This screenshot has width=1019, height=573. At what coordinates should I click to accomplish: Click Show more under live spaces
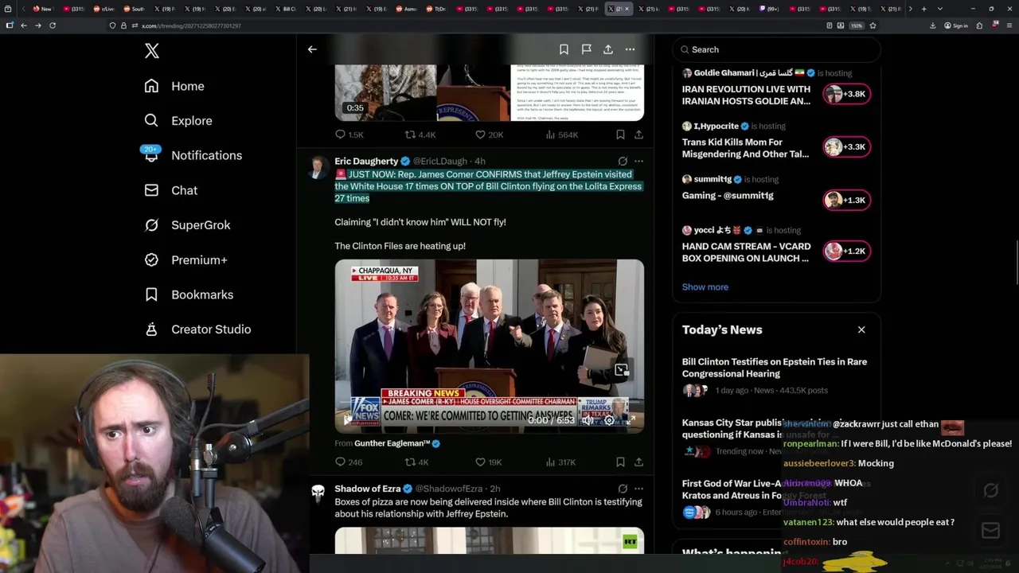(x=705, y=287)
